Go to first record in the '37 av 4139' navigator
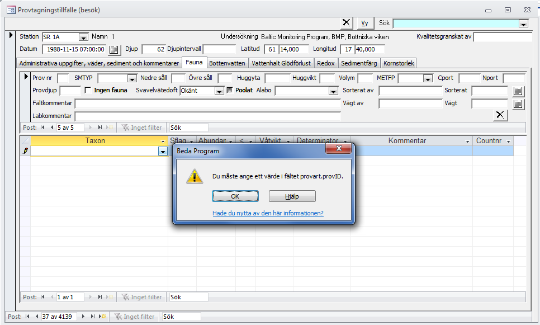Viewport: 540px width, 325px height. click(x=27, y=317)
